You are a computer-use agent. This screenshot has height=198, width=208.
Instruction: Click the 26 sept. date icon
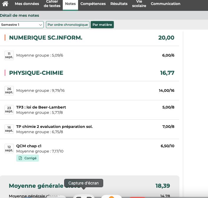pos(9,91)
